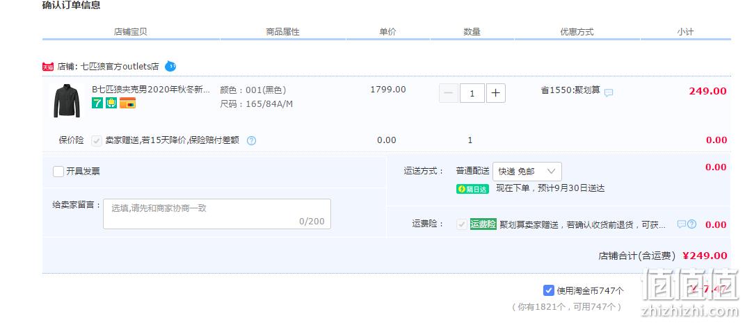Open Wangwang chat icon next to store name
The width and height of the screenshot is (745, 323).
(170, 67)
